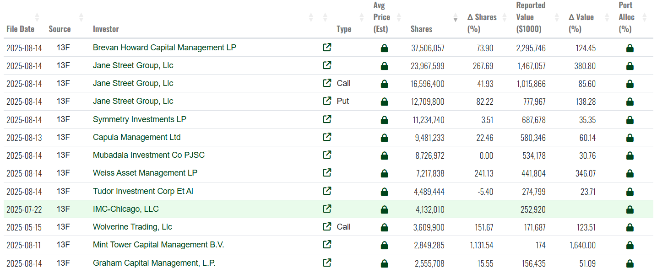The width and height of the screenshot is (657, 268).
Task: Select reported value 156,435
Action: click(x=533, y=263)
